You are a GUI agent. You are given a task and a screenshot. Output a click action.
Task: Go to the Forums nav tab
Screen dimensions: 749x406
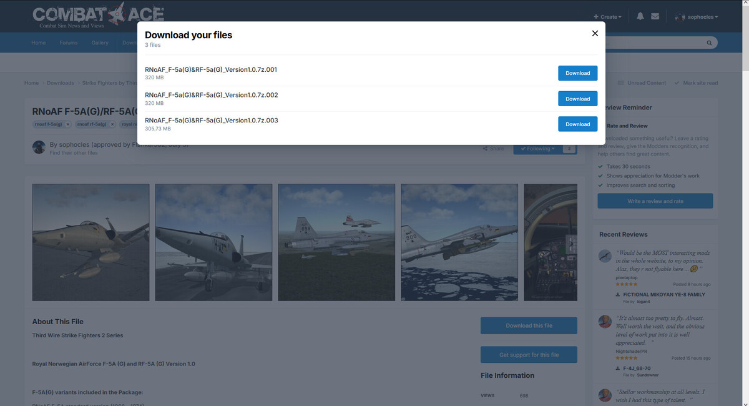click(x=69, y=42)
